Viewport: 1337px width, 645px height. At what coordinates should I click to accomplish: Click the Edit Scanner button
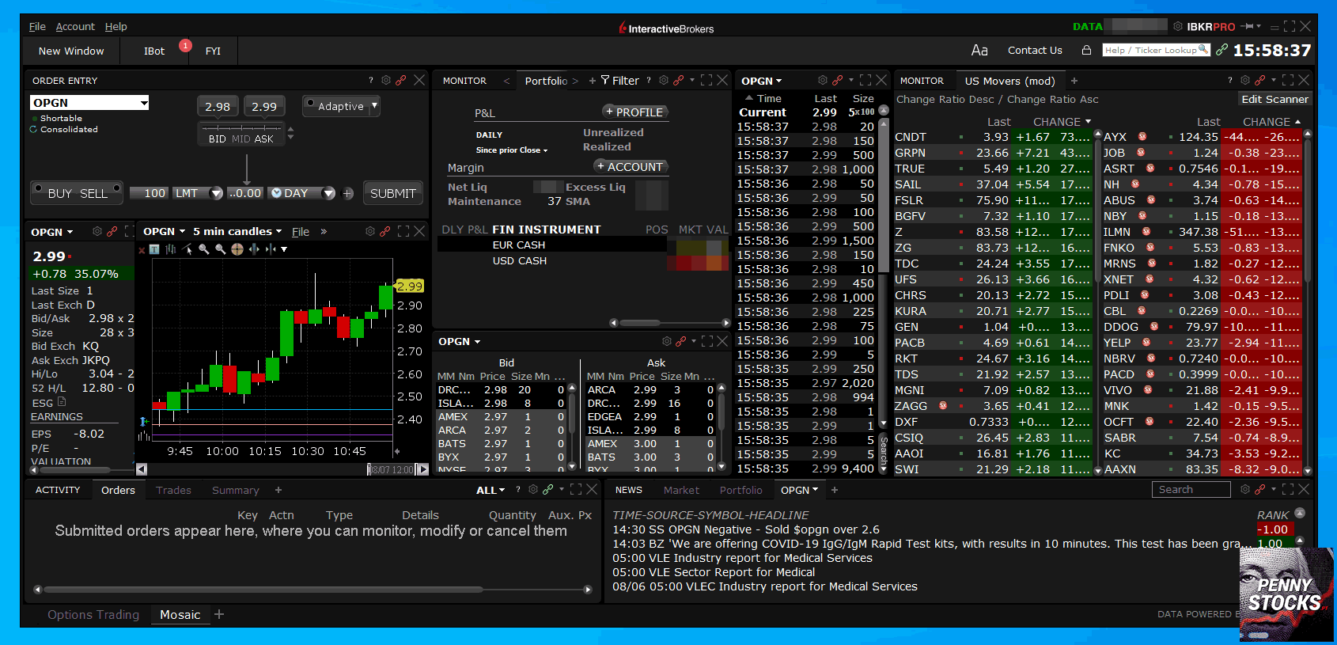tap(1275, 99)
